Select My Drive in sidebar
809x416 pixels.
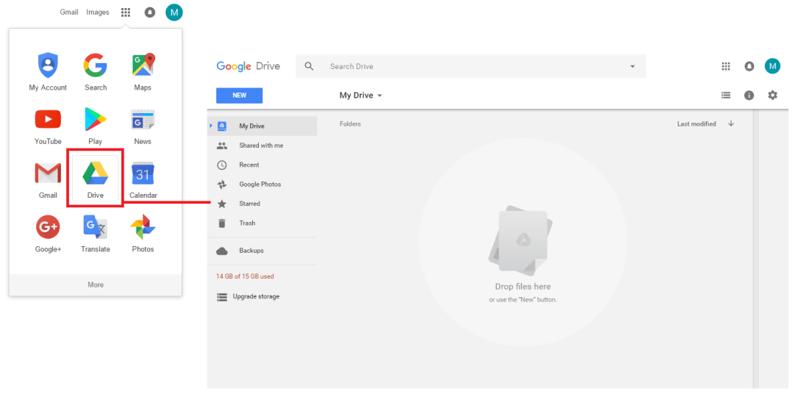tap(263, 126)
